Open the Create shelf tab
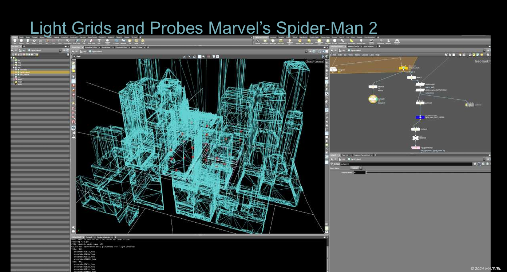The width and height of the screenshot is (507, 272). [x=15, y=37]
